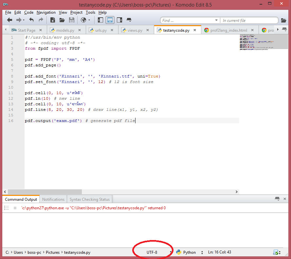Open the browser preview dropdown arrow
291x259 pixels.
pyautogui.click(x=89, y=20)
